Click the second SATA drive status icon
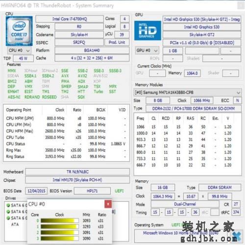 click(8, 212)
